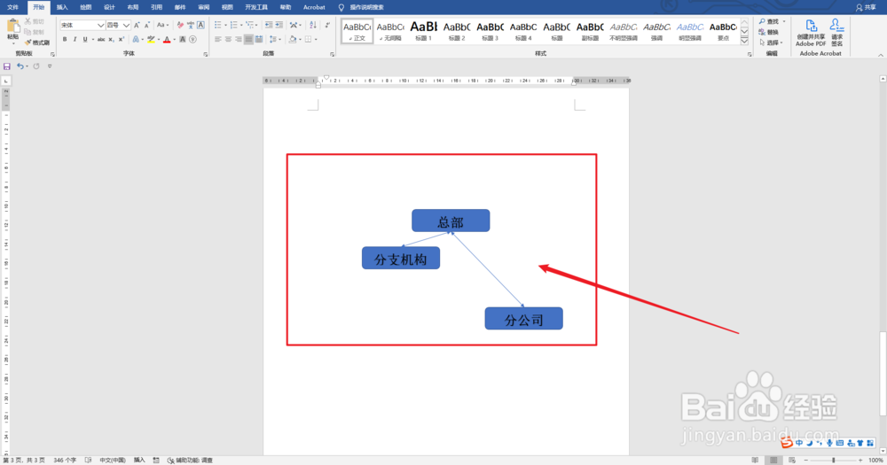The image size is (887, 465).
Task: Click the Save icon in quick access bar
Action: tap(7, 66)
